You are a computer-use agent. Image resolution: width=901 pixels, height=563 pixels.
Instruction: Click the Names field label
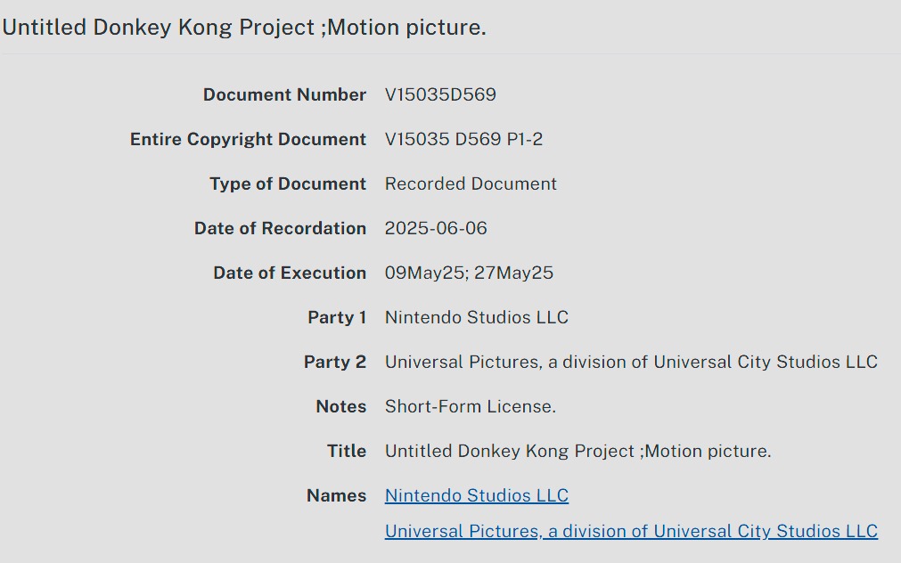336,495
